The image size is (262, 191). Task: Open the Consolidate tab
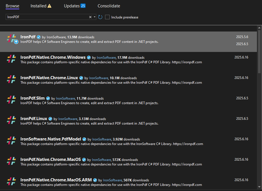pos(109,6)
